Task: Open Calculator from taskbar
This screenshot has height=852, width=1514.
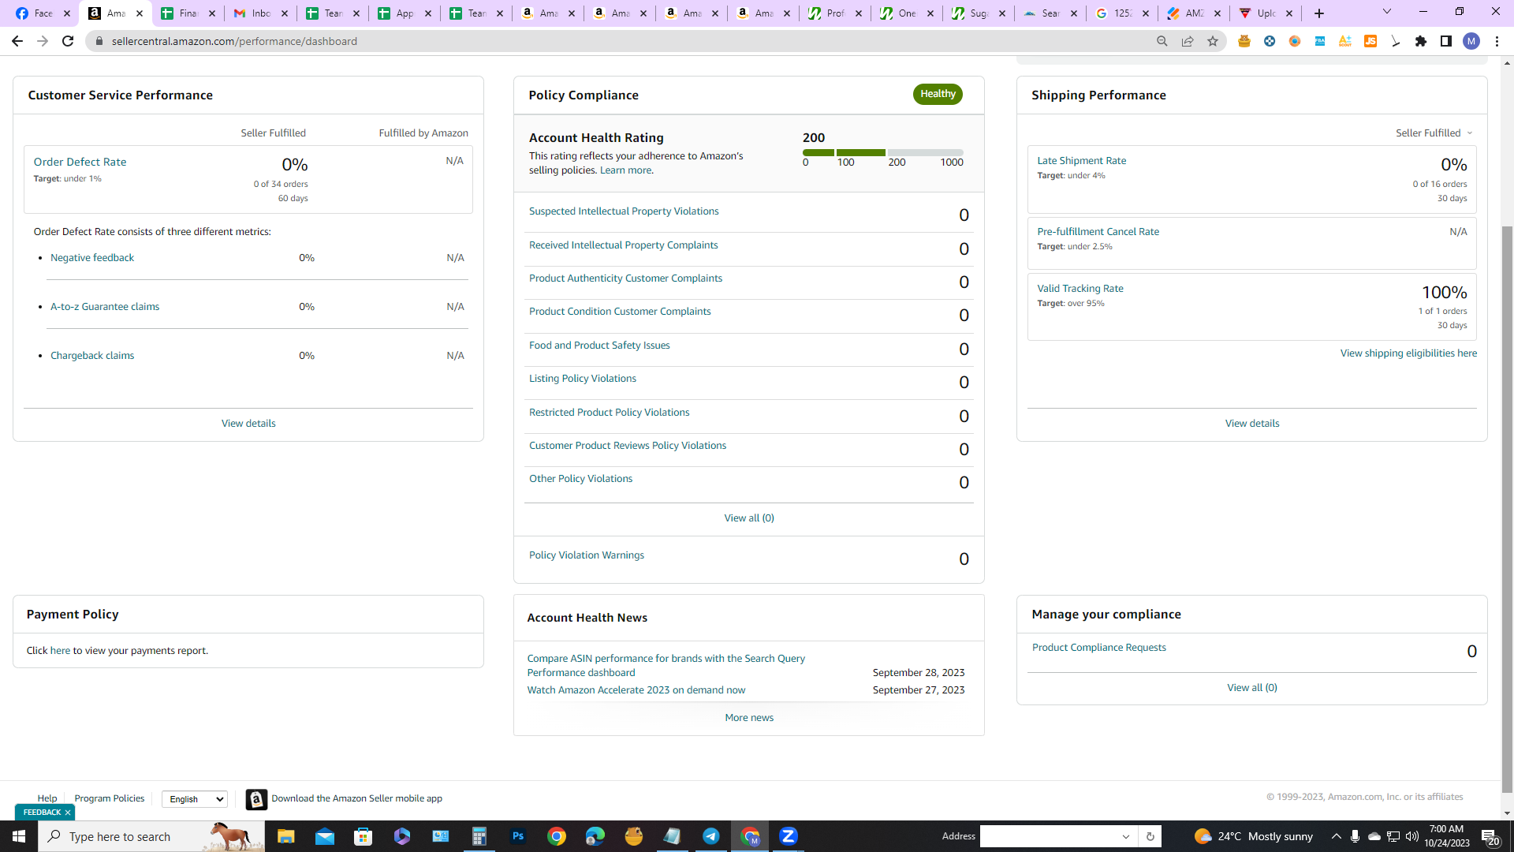Action: click(x=479, y=836)
